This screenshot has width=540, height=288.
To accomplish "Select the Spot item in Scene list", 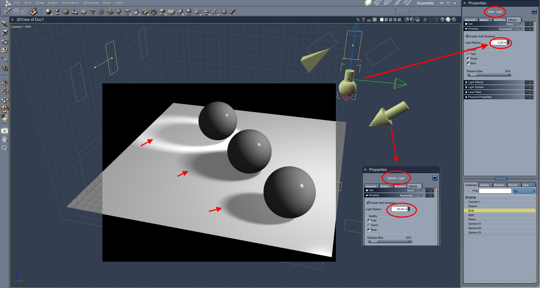I will point(499,215).
